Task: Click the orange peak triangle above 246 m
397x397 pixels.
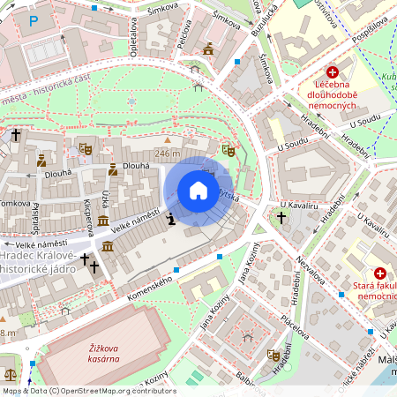Action: (168, 140)
